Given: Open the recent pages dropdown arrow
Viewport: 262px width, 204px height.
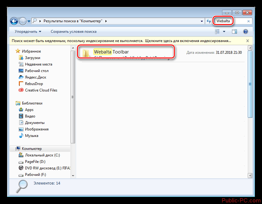Looking at the screenshot, I should pos(29,21).
